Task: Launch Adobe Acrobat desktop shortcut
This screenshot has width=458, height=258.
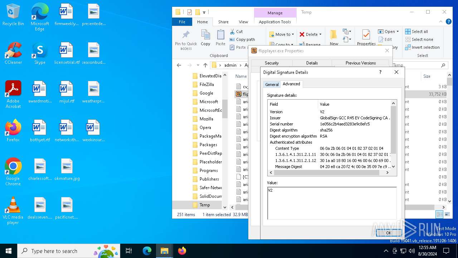Action: click(13, 95)
